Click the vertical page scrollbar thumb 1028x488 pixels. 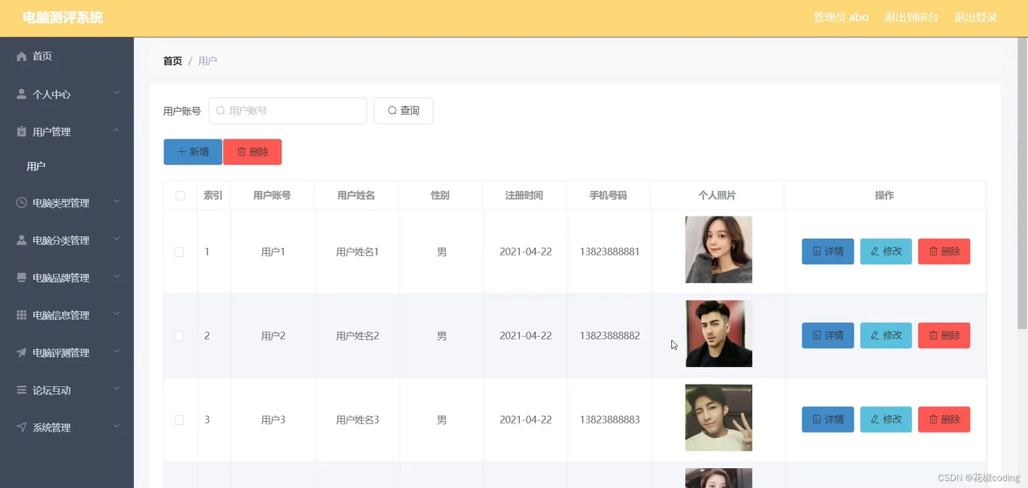(x=1022, y=183)
